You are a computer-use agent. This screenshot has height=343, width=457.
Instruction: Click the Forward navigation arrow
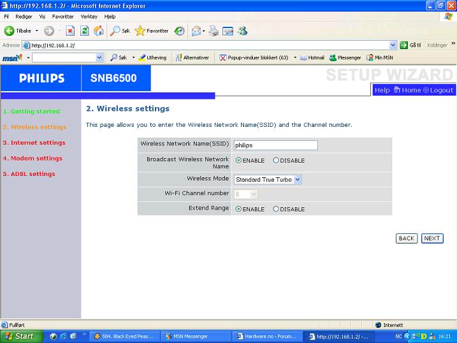pos(49,31)
